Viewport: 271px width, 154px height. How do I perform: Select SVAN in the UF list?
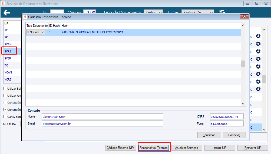[x=8, y=44]
